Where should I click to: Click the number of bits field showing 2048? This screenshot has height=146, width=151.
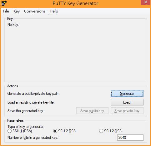pyautogui.click(x=130, y=138)
